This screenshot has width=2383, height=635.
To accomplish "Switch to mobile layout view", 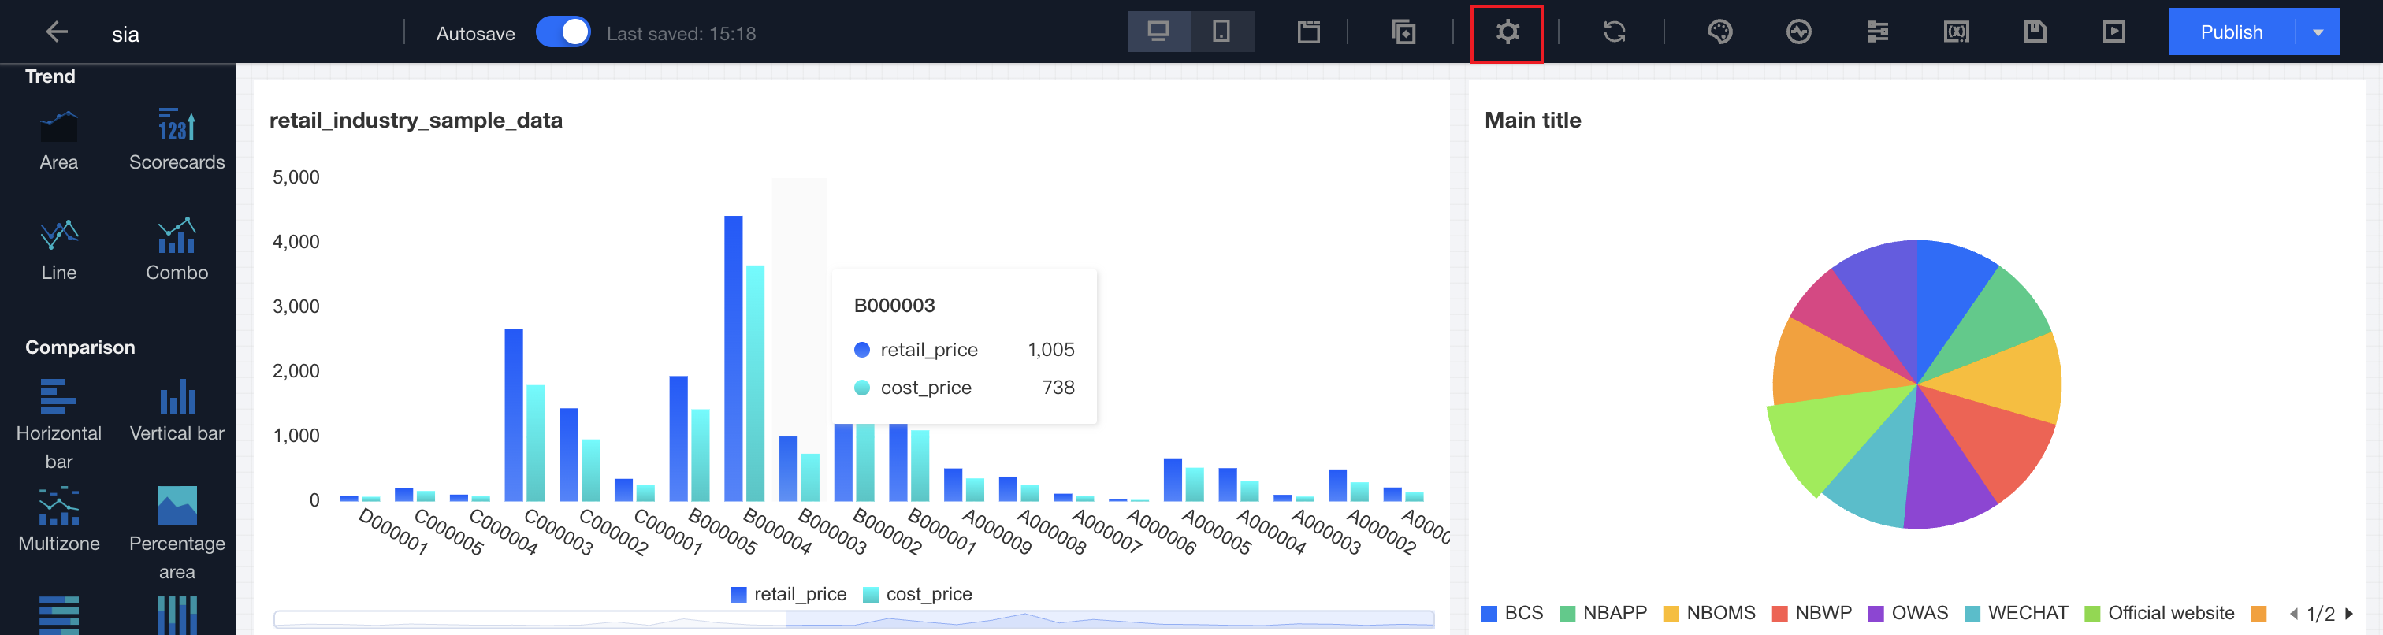I will coord(1221,32).
